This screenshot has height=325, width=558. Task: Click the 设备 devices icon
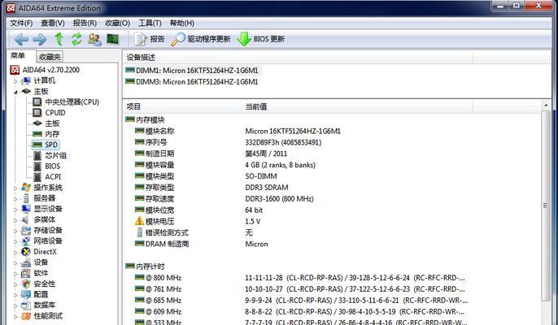pos(26,262)
